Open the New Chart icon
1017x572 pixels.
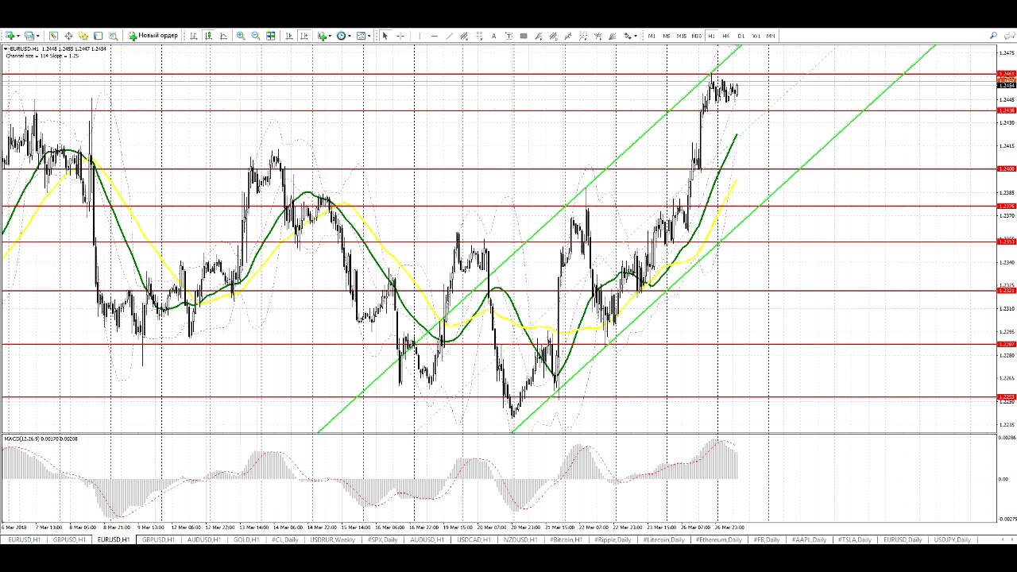(10, 36)
